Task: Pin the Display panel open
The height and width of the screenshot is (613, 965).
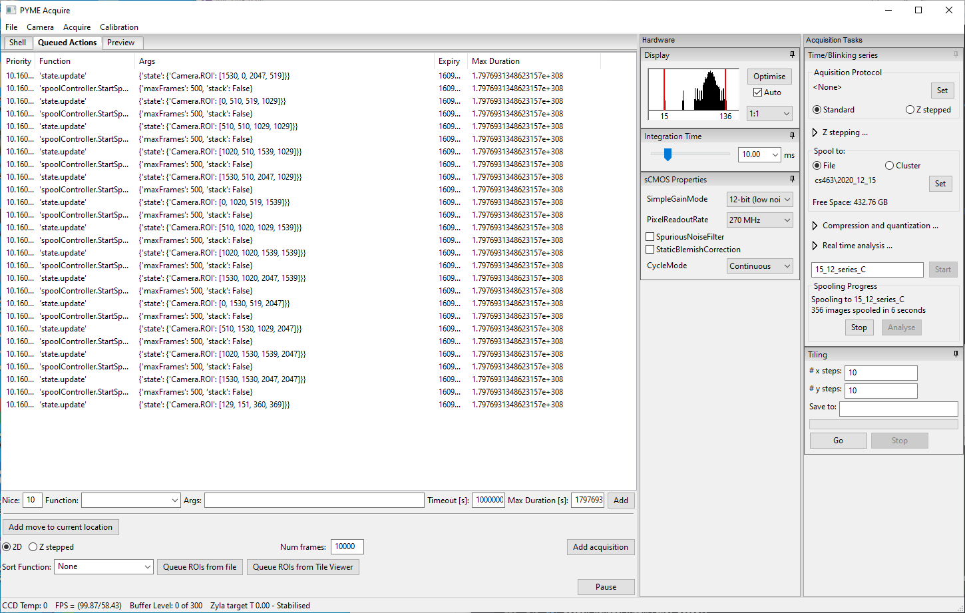Action: click(x=792, y=55)
